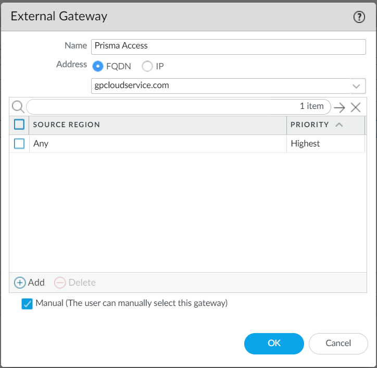Screen dimensions: 377x368
Task: Click the Add plus icon
Action: click(x=20, y=283)
